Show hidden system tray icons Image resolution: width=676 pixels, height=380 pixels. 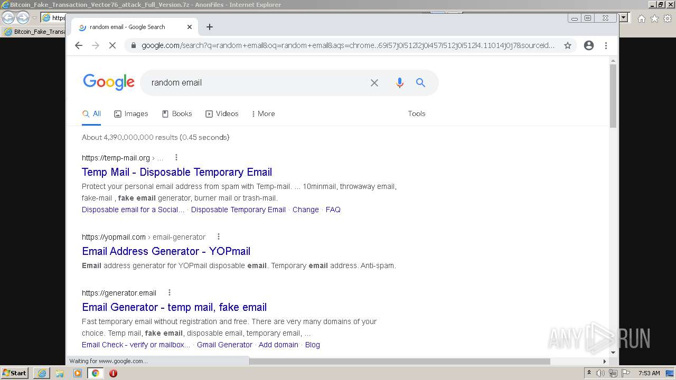pyautogui.click(x=589, y=373)
